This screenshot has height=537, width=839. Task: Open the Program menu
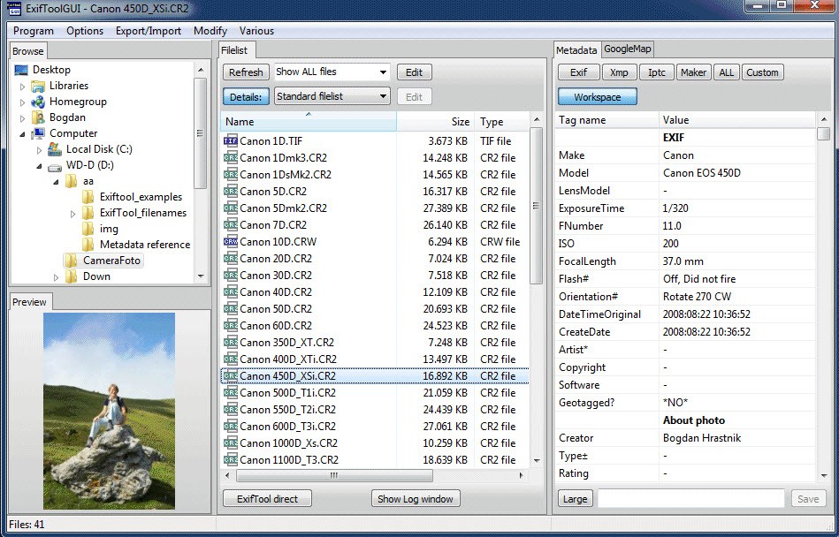coord(34,31)
